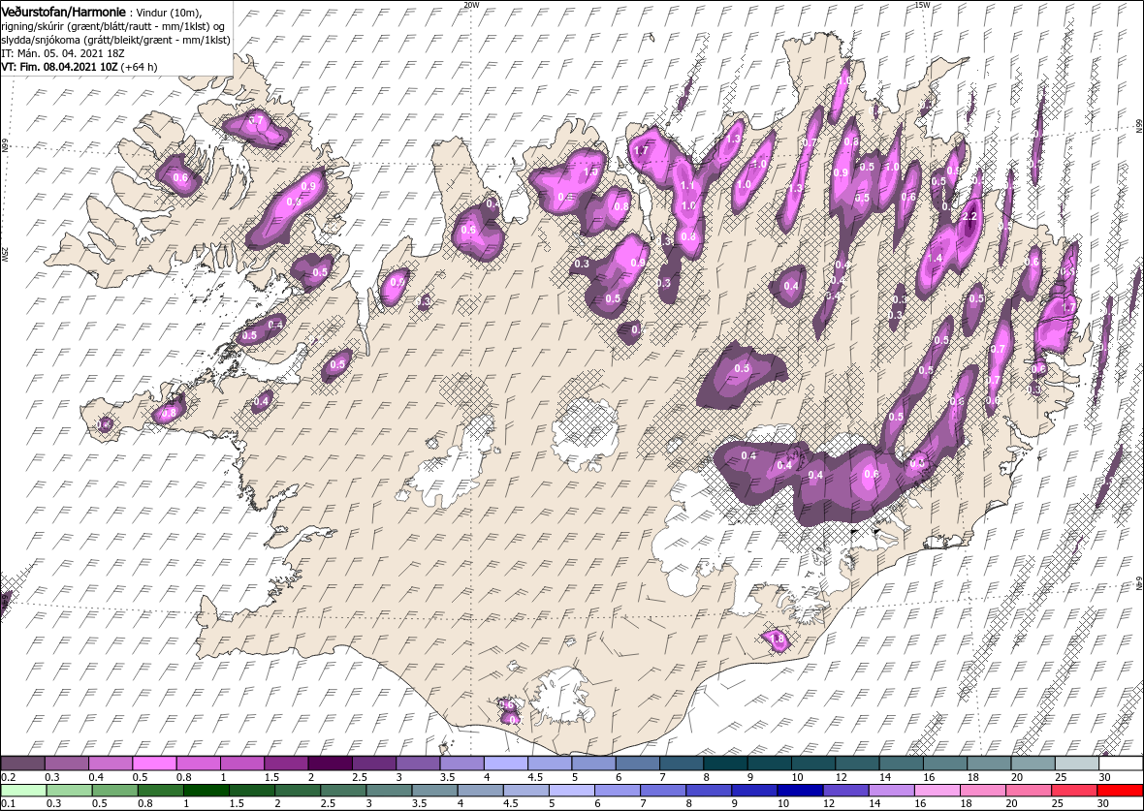The height and width of the screenshot is (811, 1144).
Task: Click the 1.8 precipitation value near south coast
Action: coord(777,639)
